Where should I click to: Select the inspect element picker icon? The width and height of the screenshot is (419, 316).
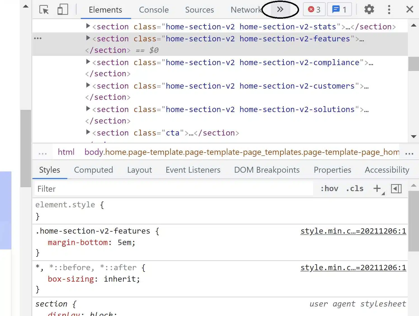[x=44, y=9]
